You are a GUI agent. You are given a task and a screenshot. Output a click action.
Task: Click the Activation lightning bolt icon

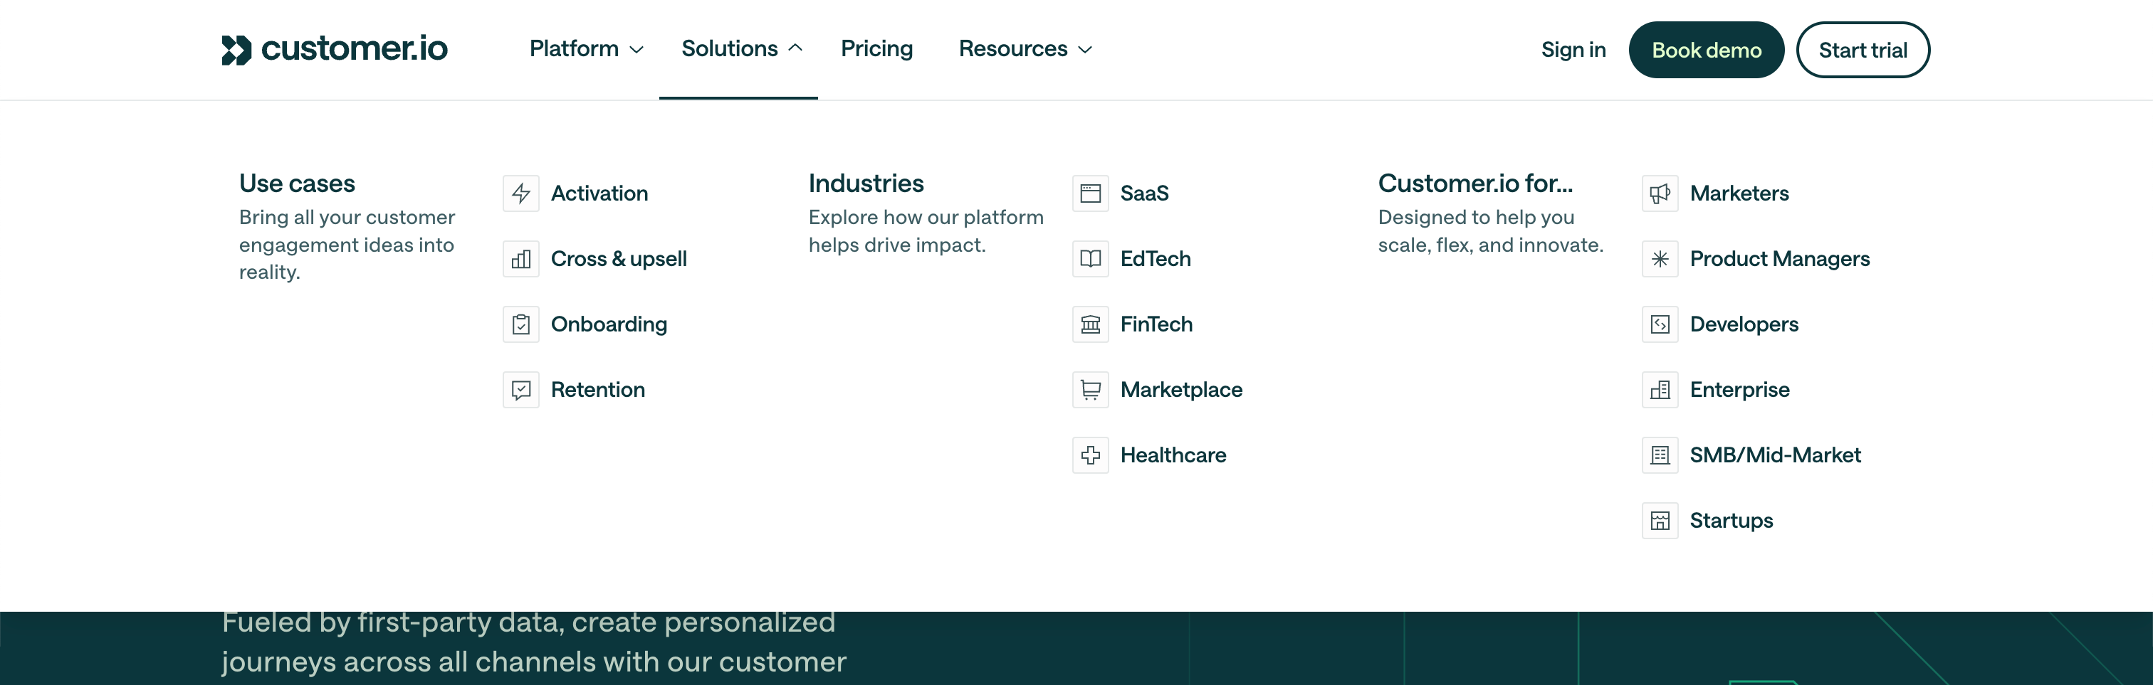520,193
